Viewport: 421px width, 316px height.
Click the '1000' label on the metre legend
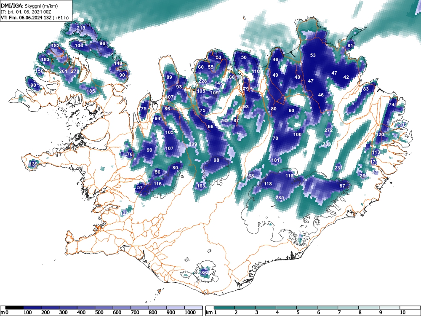(x=190, y=312)
